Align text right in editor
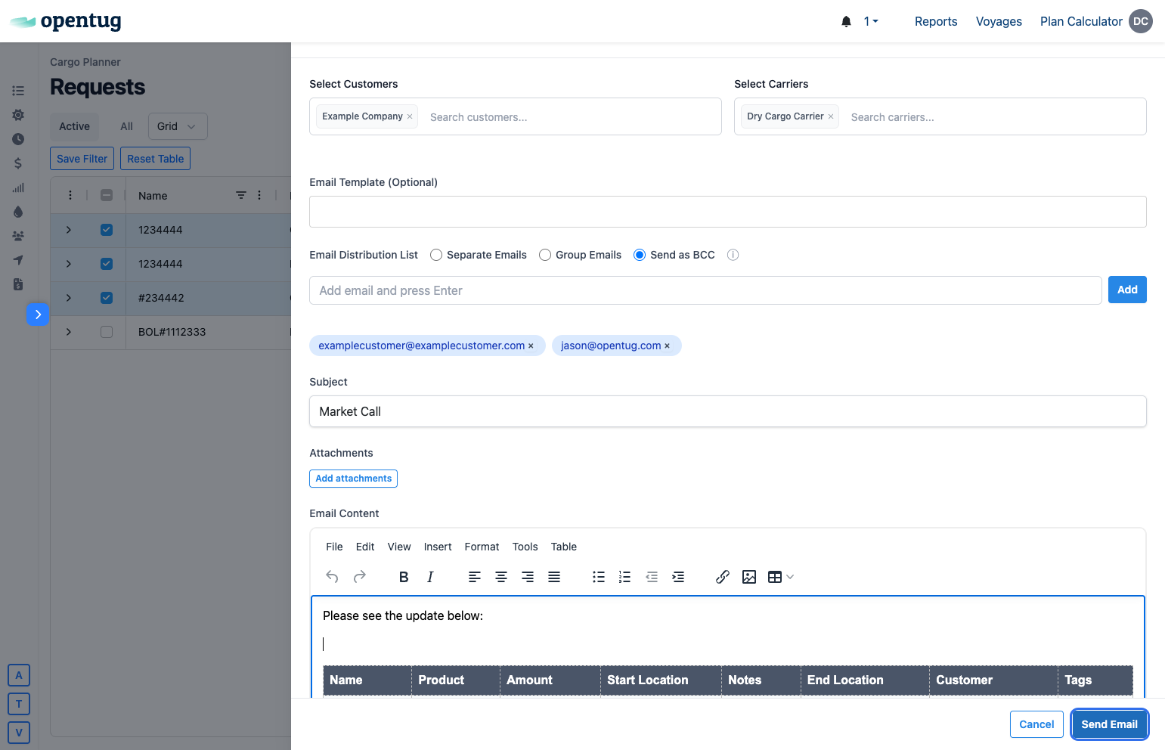Viewport: 1165px width, 750px height. click(x=528, y=577)
